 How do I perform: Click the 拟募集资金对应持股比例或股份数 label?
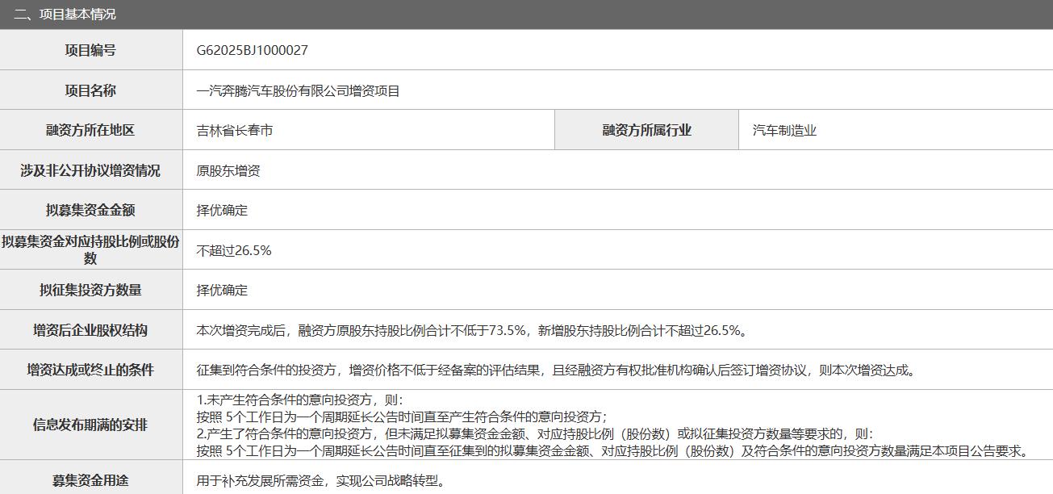coord(90,250)
